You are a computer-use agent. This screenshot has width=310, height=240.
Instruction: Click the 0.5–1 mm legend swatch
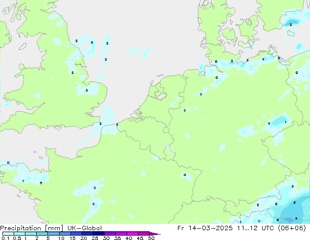point(20,234)
